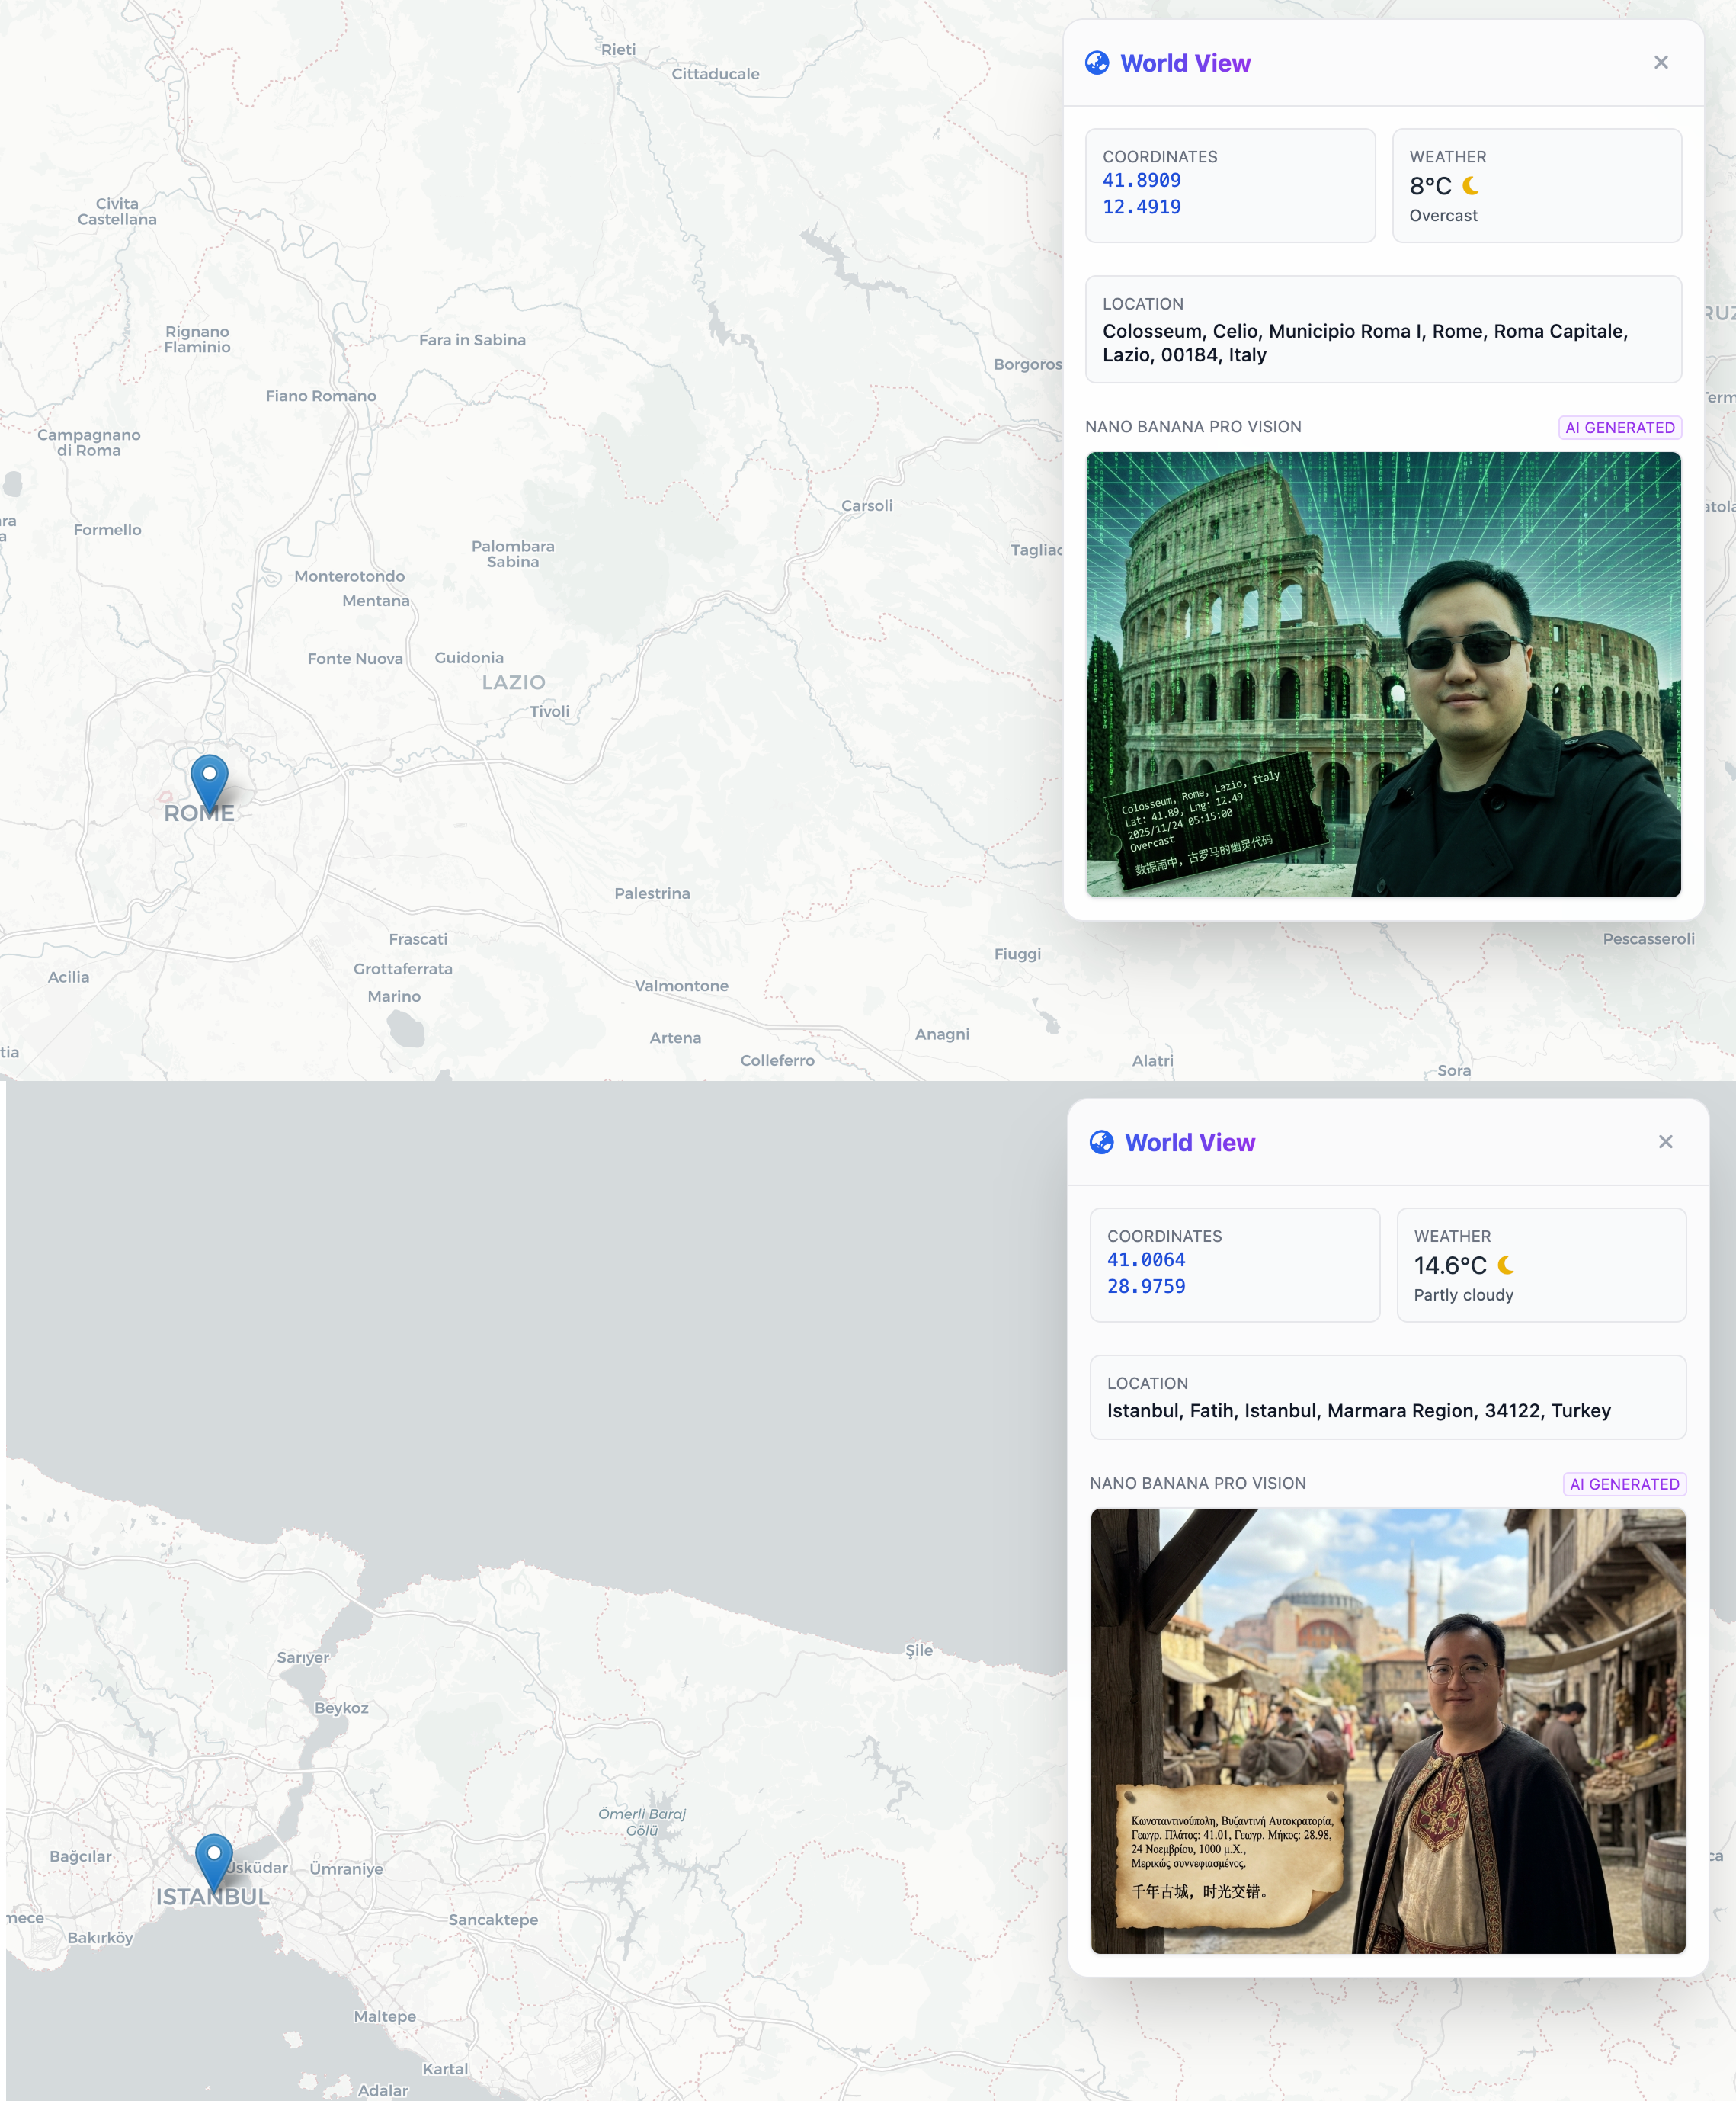Click the Istanbul Fatih location address text

click(1358, 1410)
